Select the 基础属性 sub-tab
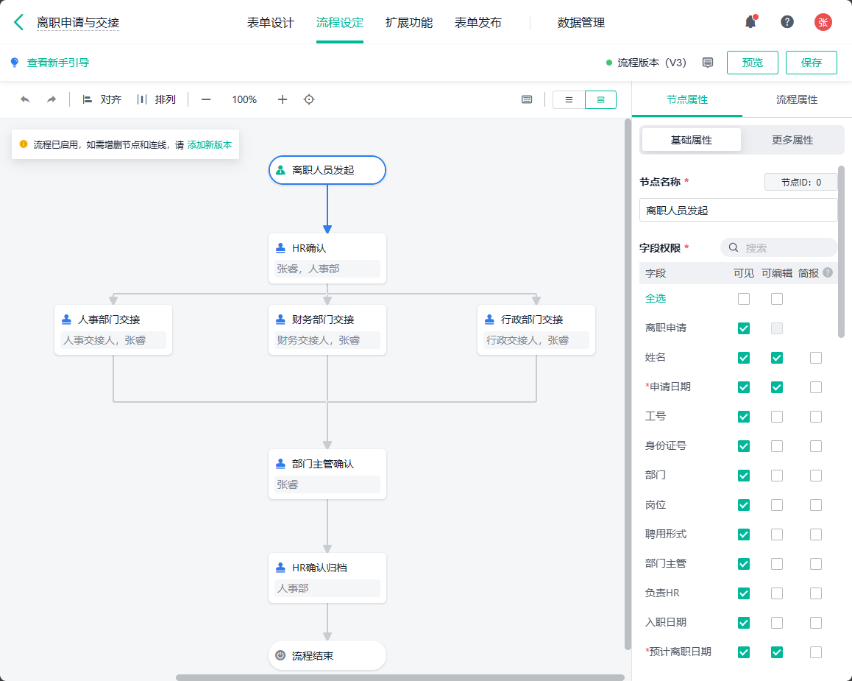This screenshot has width=852, height=681. [x=691, y=140]
